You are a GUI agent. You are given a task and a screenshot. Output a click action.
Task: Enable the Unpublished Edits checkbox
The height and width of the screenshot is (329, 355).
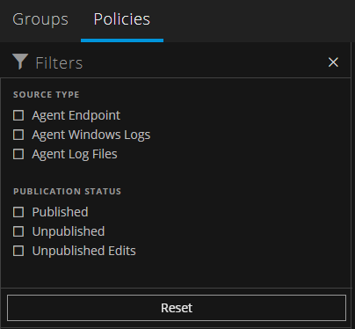point(18,251)
